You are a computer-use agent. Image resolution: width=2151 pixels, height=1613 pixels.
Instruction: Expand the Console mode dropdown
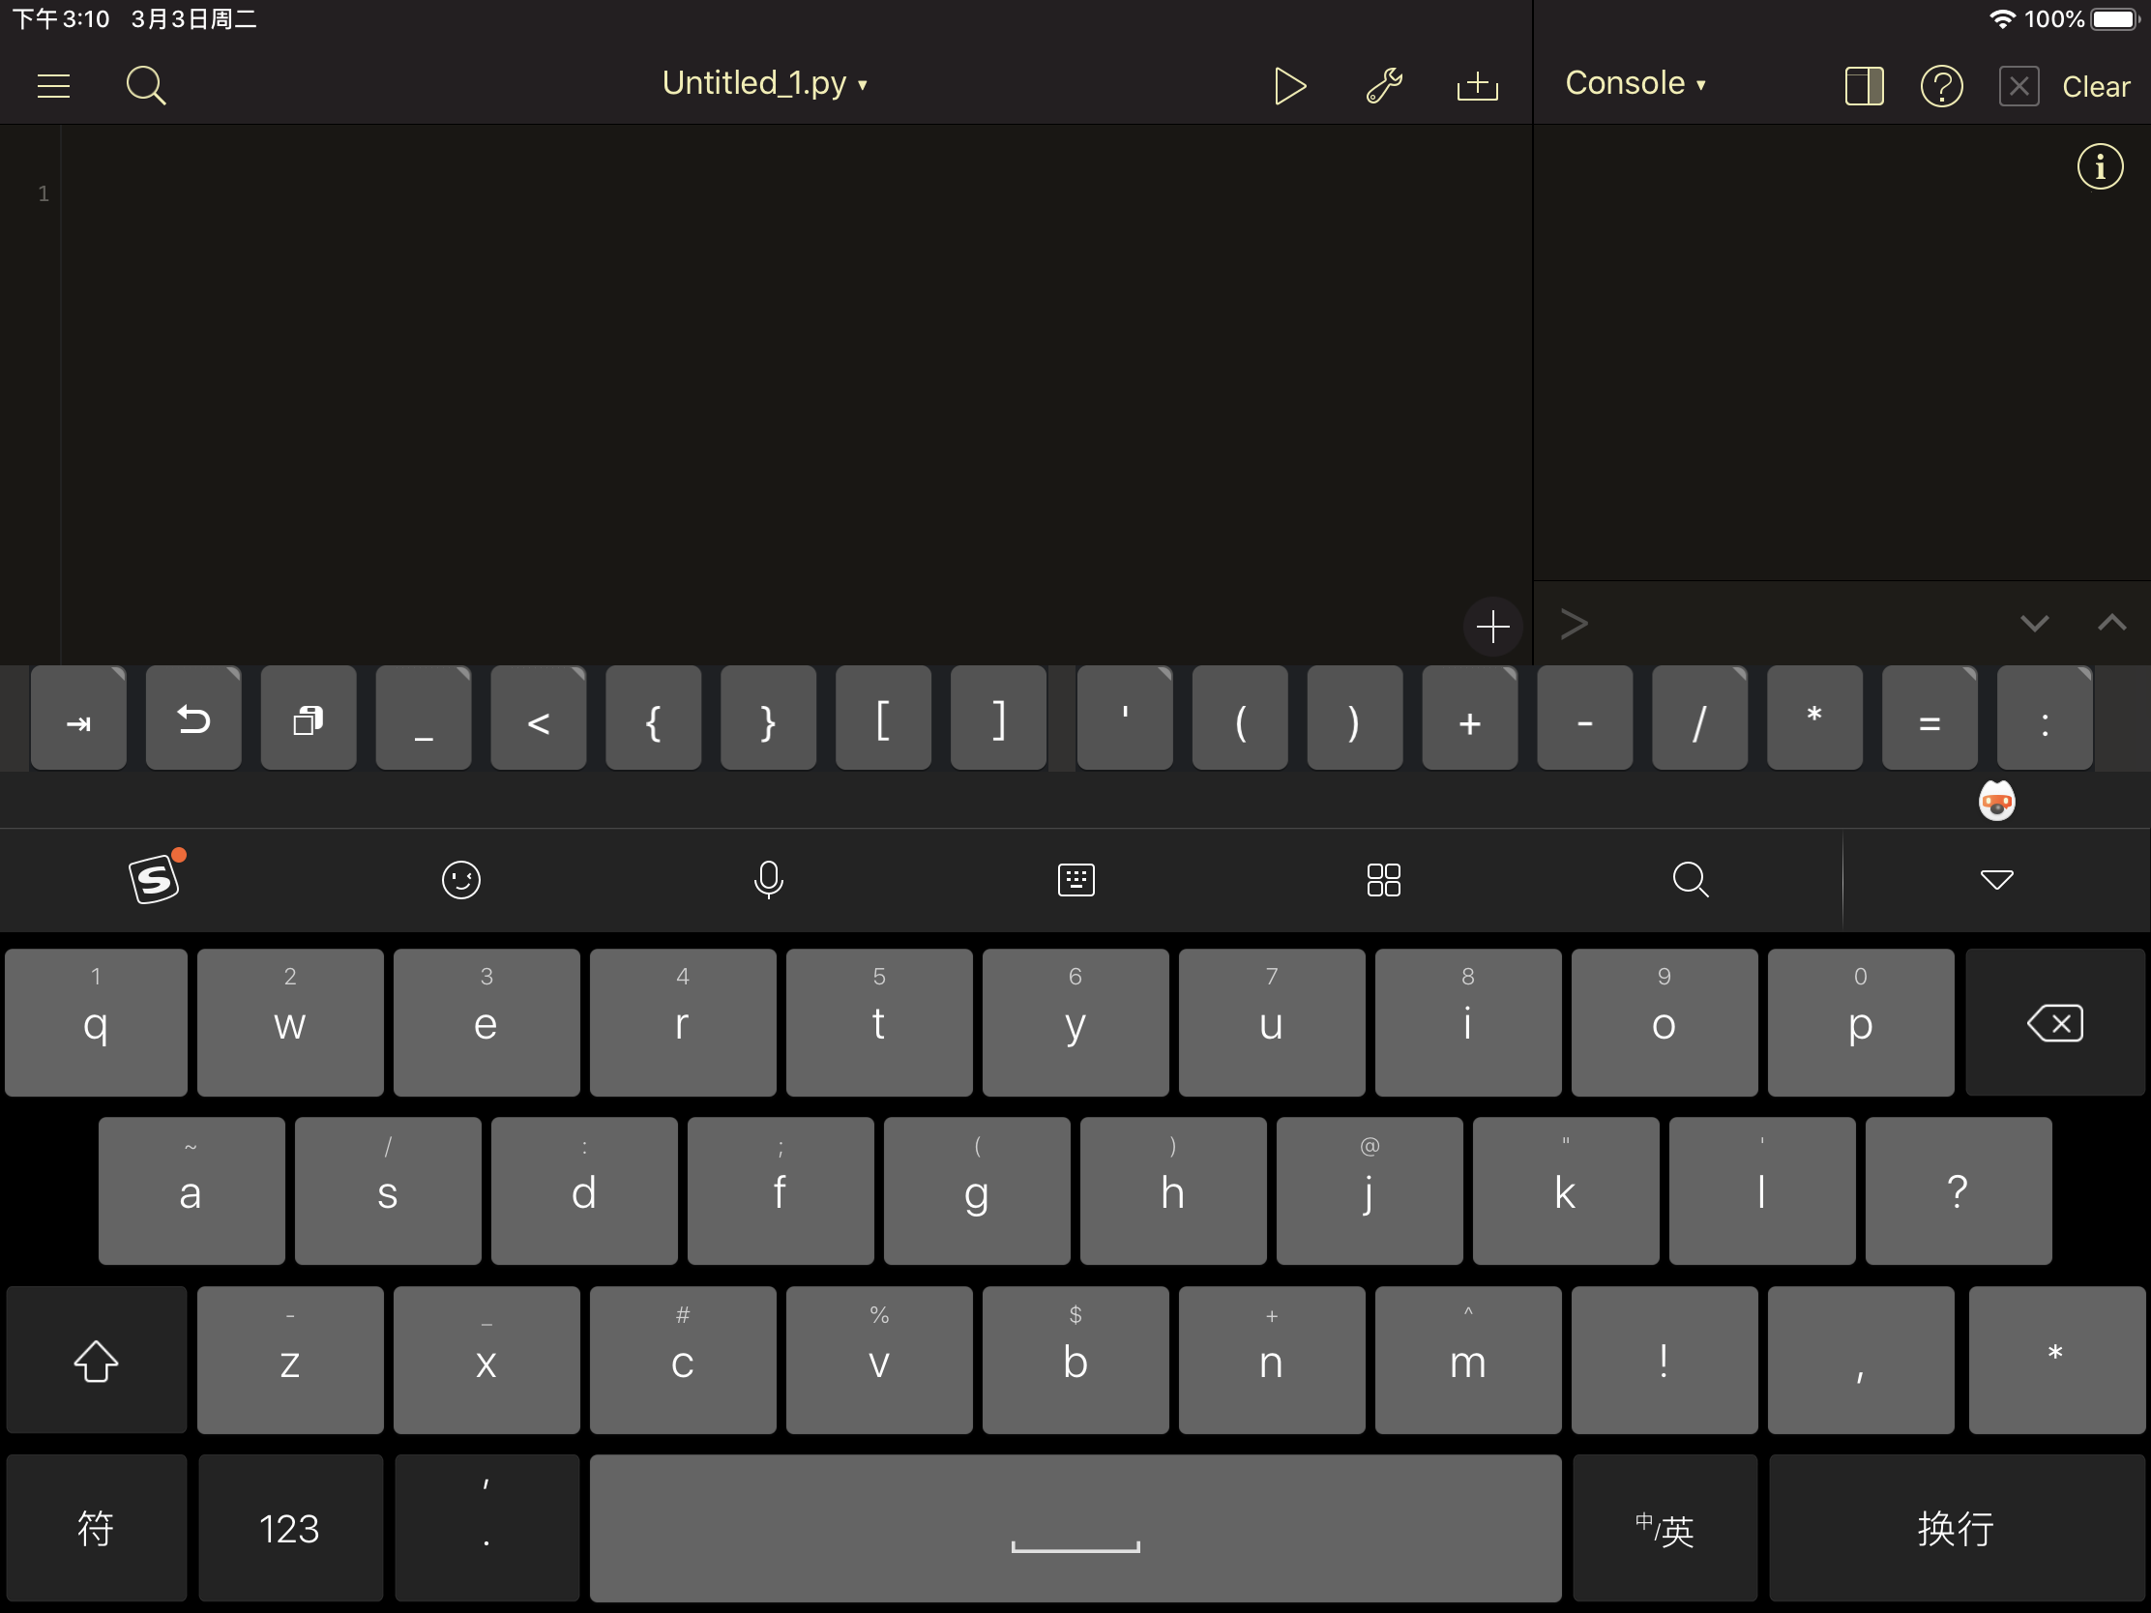coord(1635,83)
